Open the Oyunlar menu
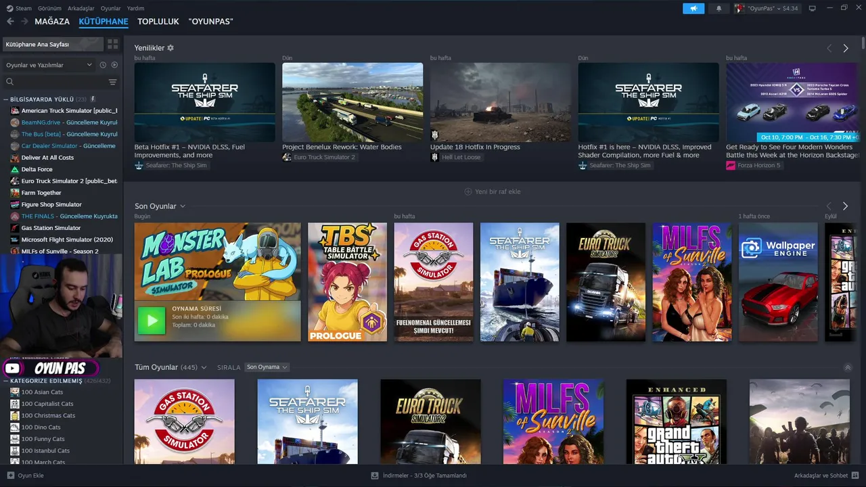866x487 pixels. coord(111,8)
